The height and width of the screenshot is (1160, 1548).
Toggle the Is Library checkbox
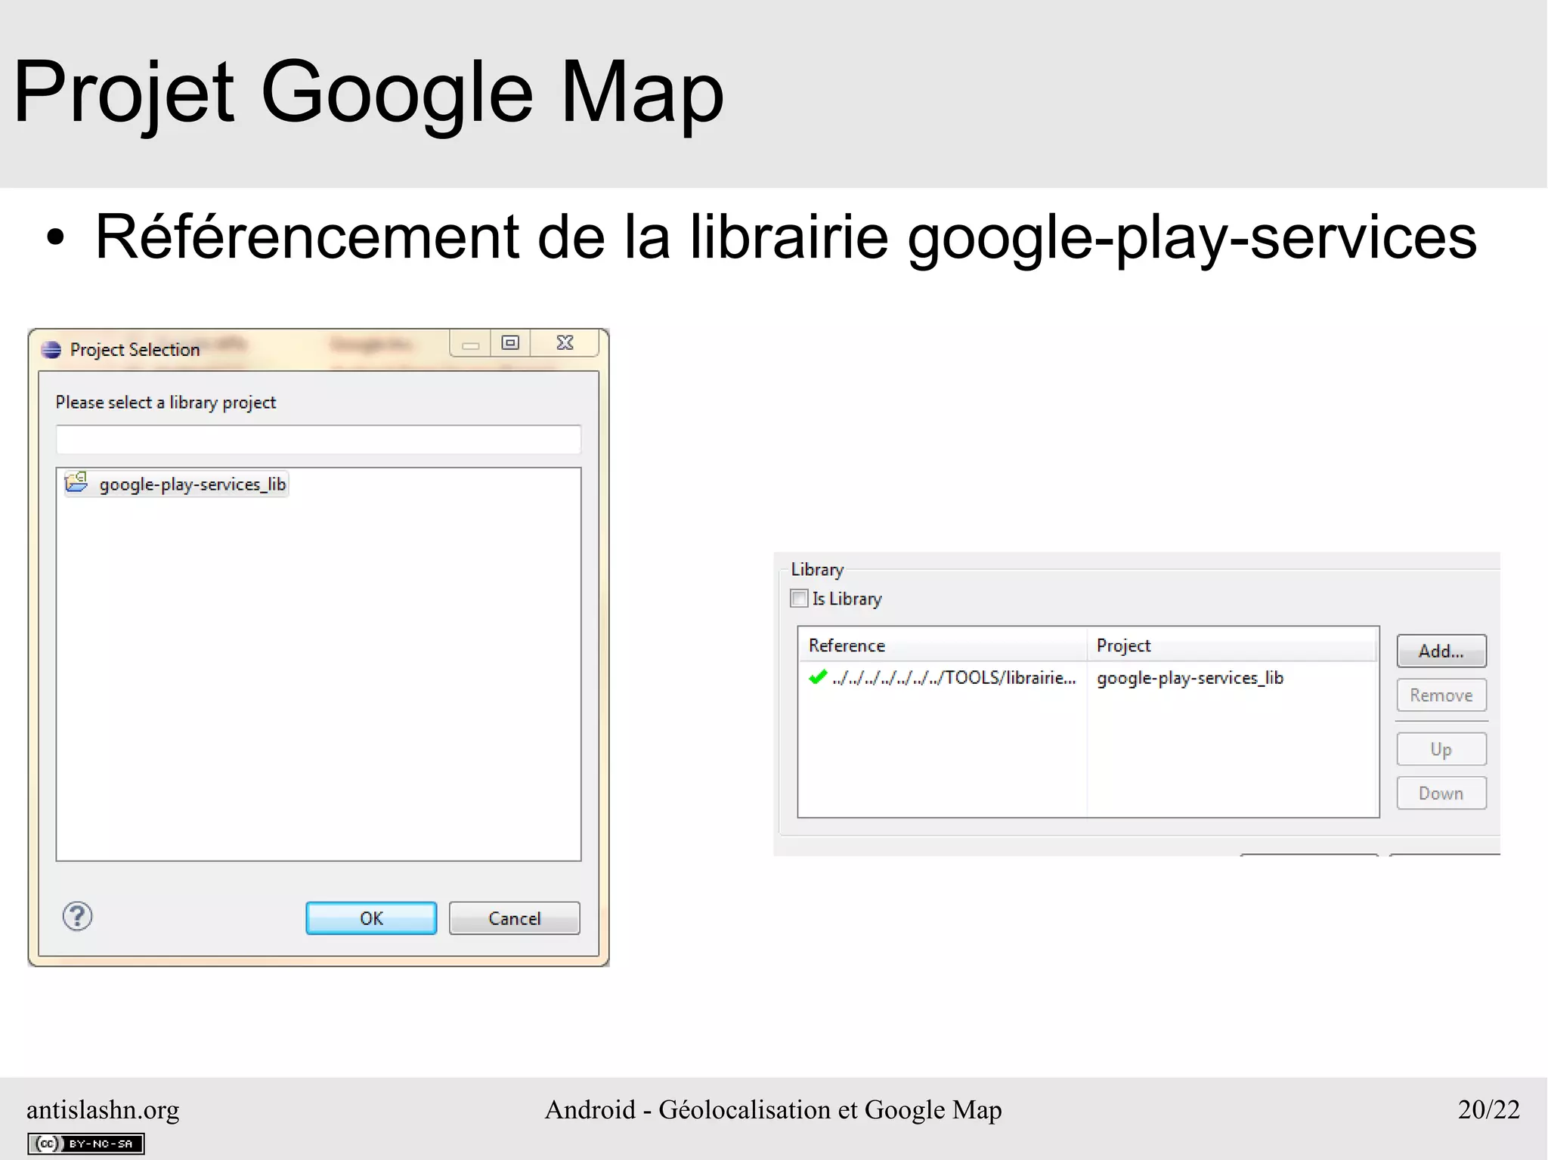click(799, 599)
